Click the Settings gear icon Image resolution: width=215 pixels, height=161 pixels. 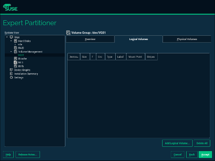pyautogui.click(x=11, y=77)
